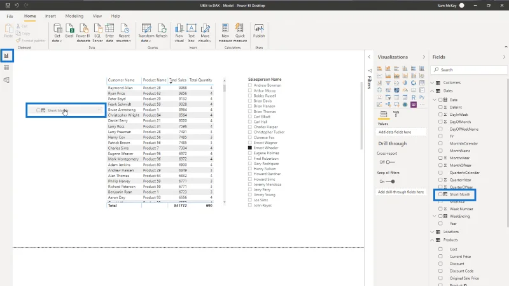Viewport: 509px width, 286px height.
Task: Select the Python visual icon
Action: click(x=422, y=97)
